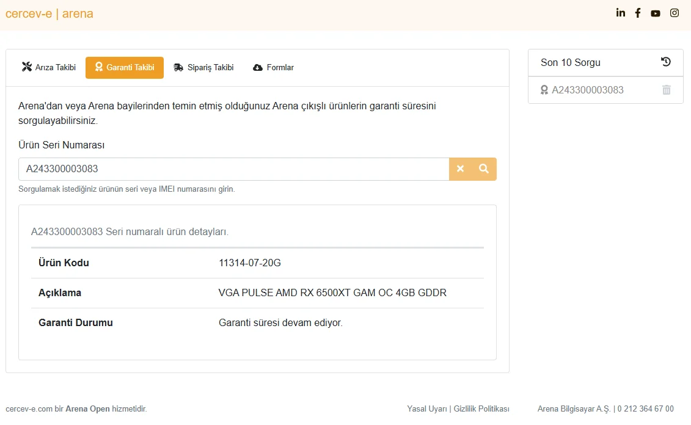Click the serial number details heading
691x425 pixels.
click(x=130, y=231)
